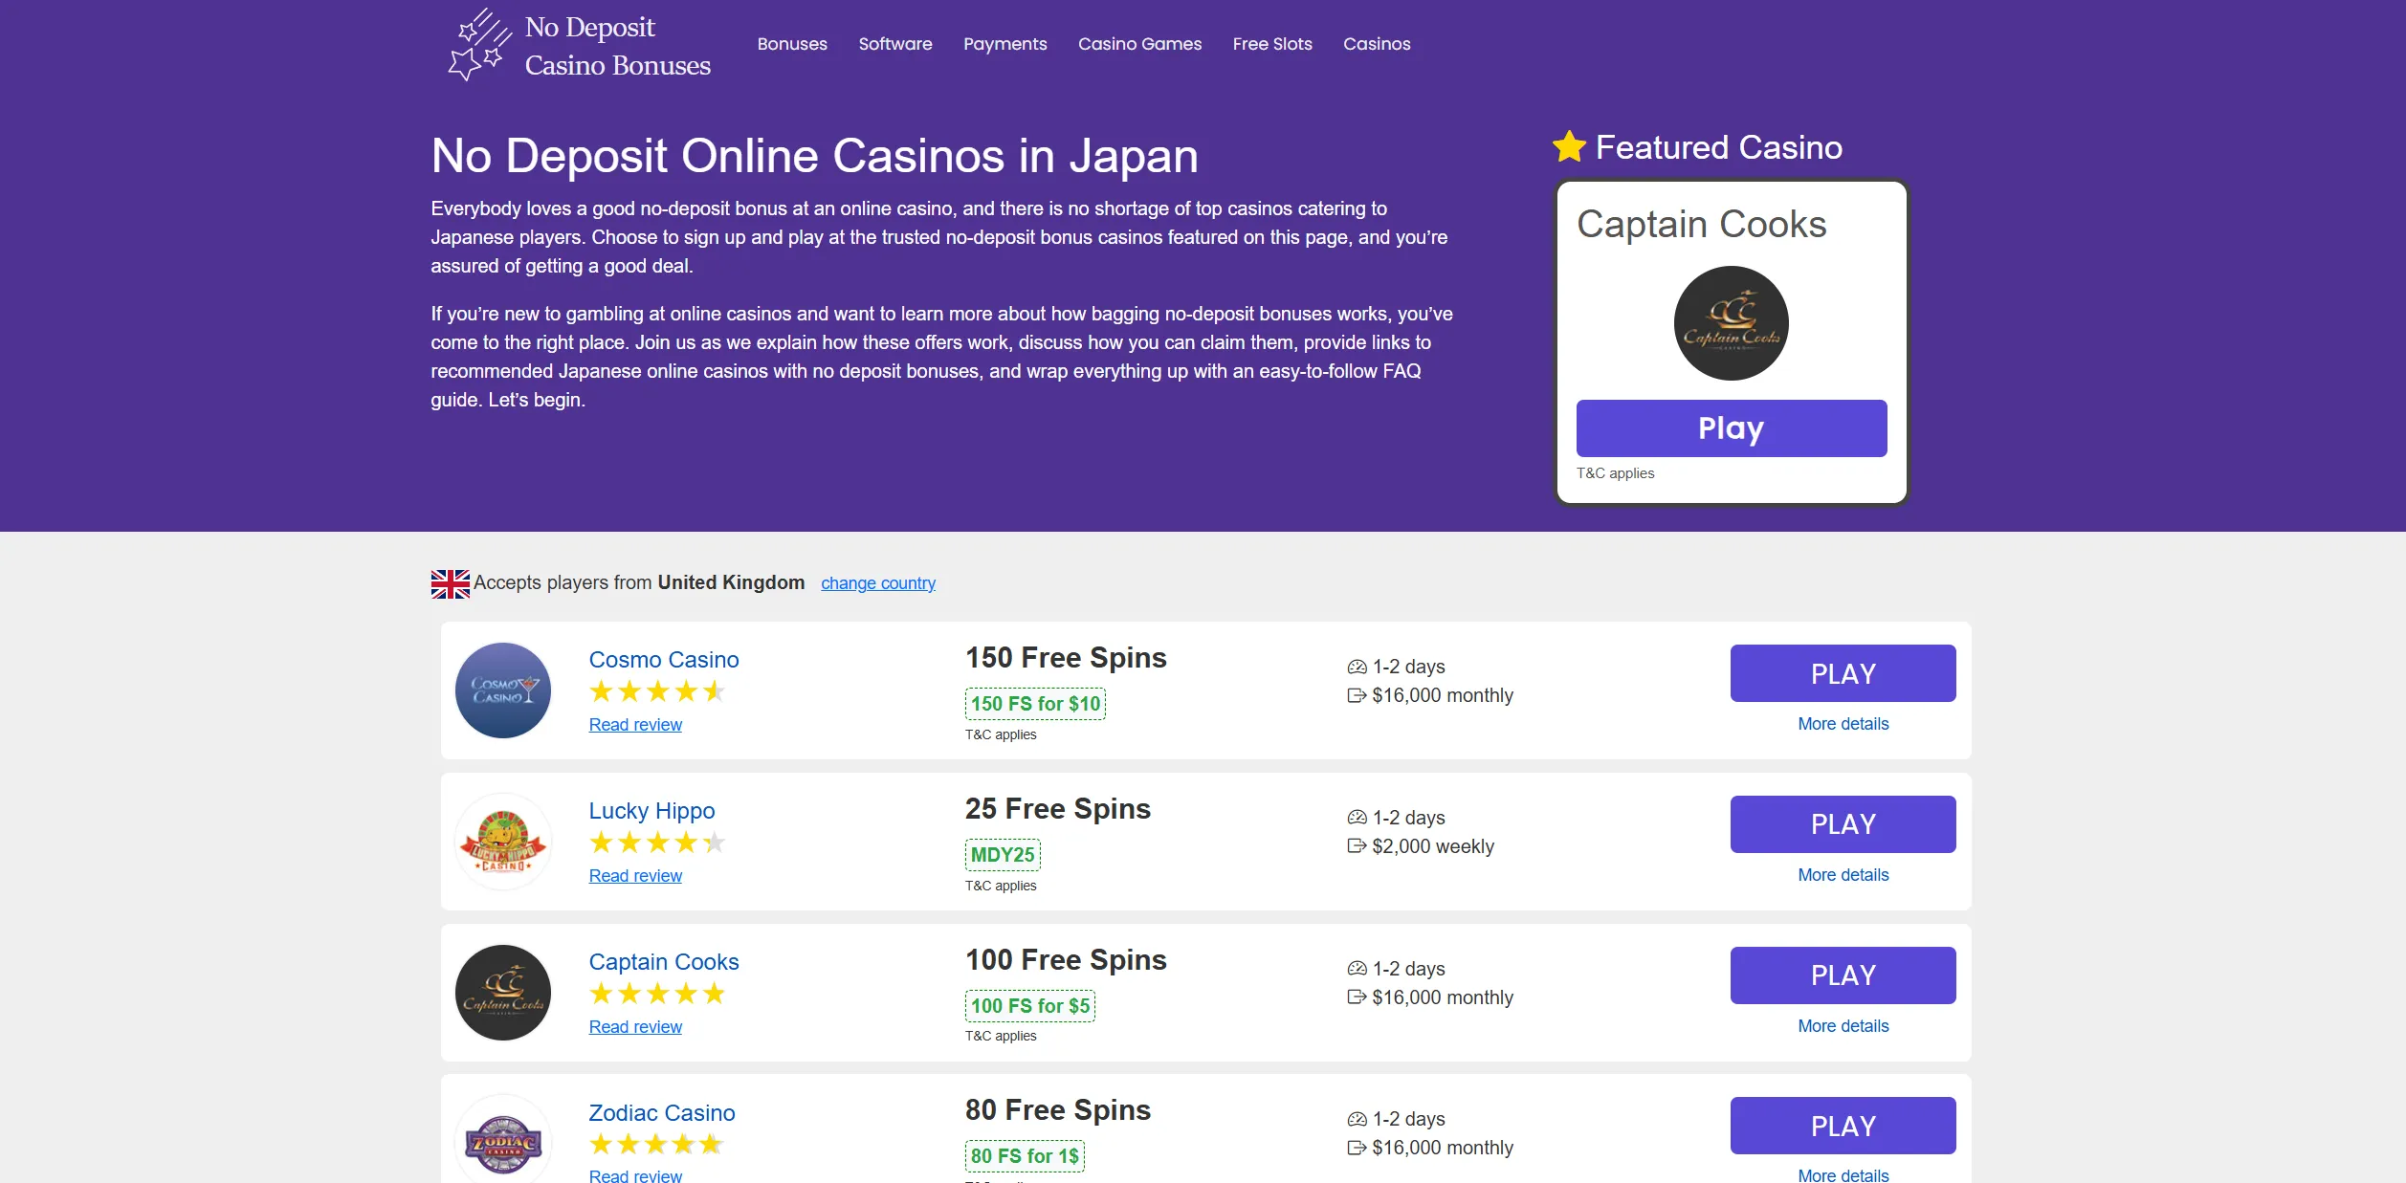
Task: Click the Zodiac Casino withdrawal limit icon
Action: (1357, 1148)
